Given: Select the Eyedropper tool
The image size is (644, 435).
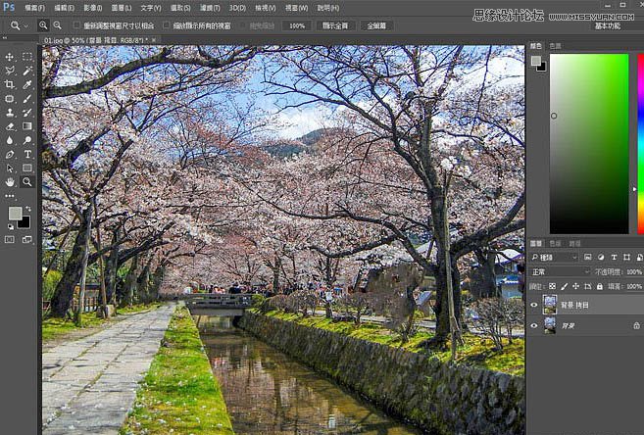Looking at the screenshot, I should pyautogui.click(x=27, y=84).
